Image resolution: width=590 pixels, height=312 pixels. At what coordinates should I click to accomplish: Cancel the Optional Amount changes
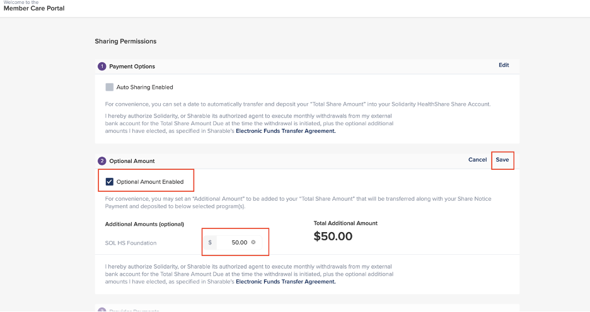477,160
